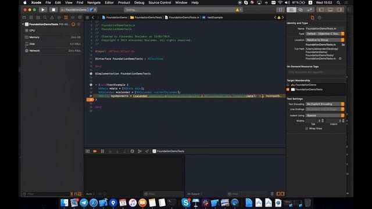
Task: Hide the debug area toggle icon
Action: click(x=88, y=151)
